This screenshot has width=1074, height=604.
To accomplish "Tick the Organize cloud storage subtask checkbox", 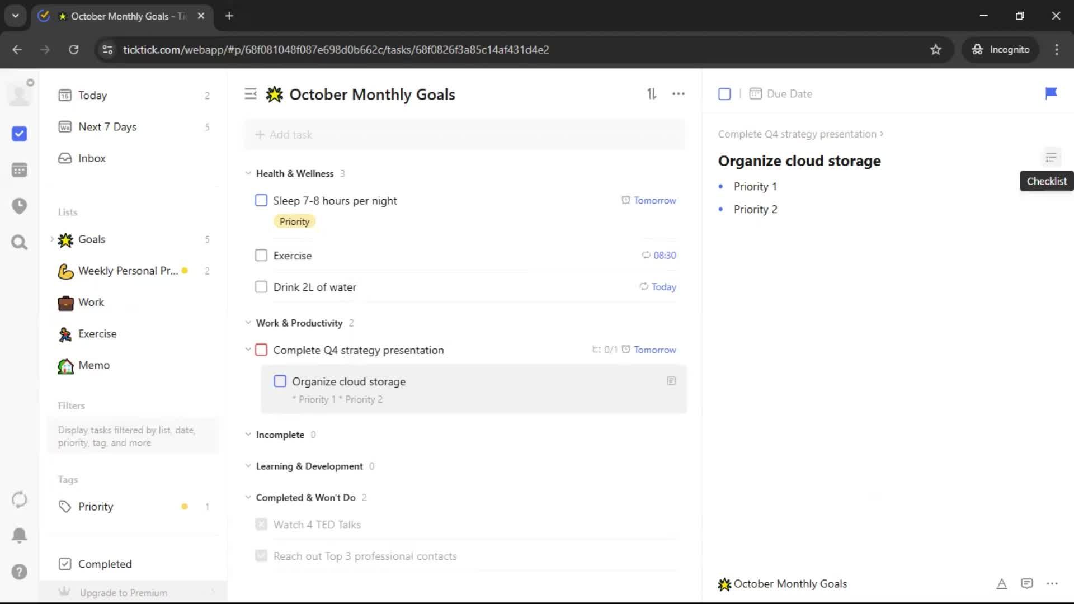I will 280,381.
